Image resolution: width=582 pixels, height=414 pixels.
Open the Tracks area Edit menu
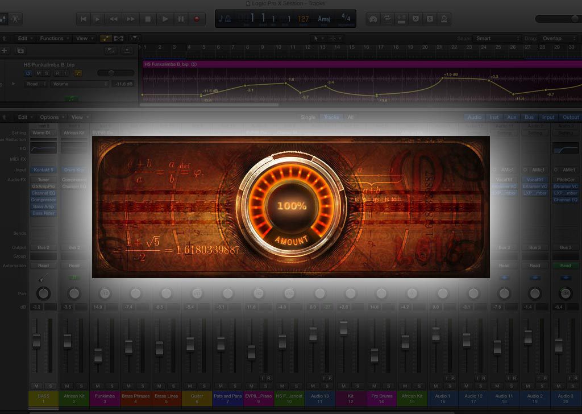point(25,38)
